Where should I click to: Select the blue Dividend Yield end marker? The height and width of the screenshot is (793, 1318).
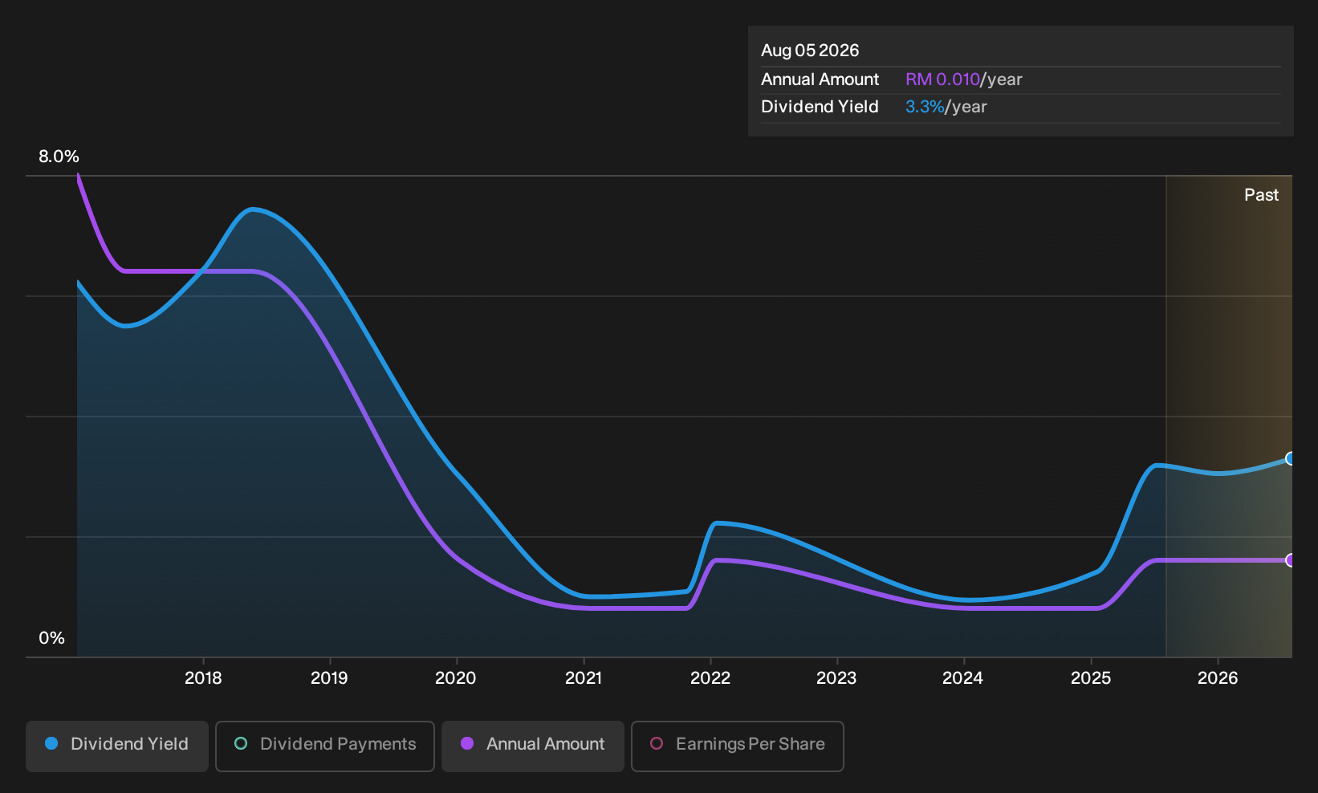coord(1290,458)
